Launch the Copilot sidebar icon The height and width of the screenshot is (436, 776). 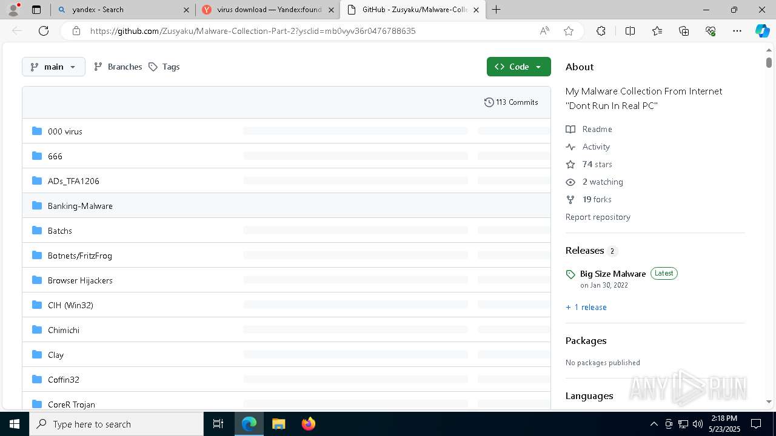[x=762, y=31]
